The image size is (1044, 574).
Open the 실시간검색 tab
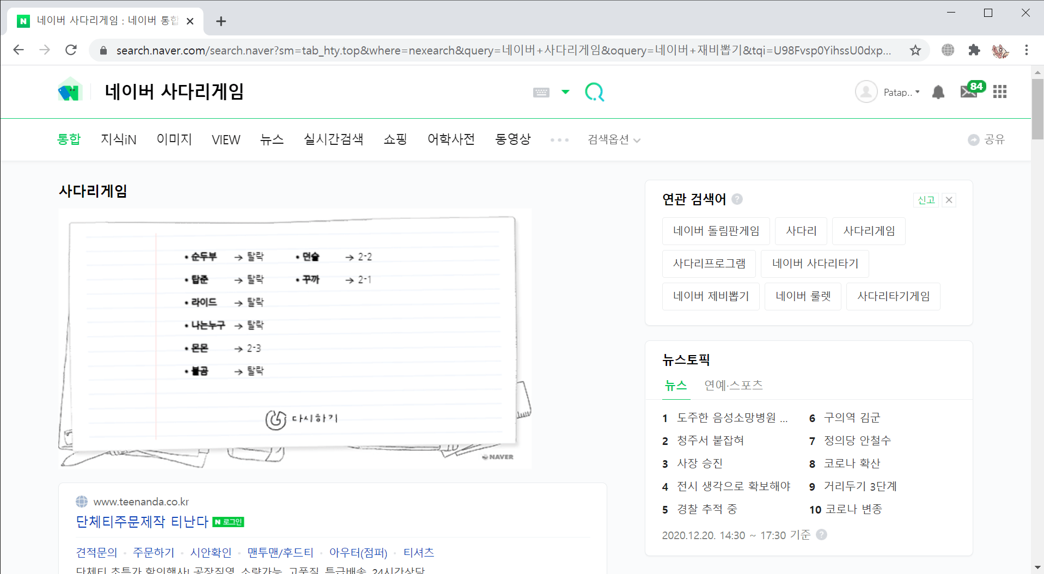point(333,139)
